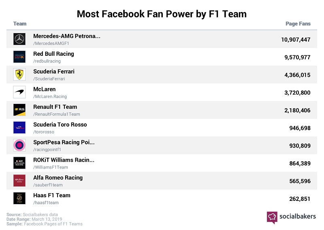The height and width of the screenshot is (230, 324).
Task: Click the McLaren swoosh logo
Action: coord(19,92)
